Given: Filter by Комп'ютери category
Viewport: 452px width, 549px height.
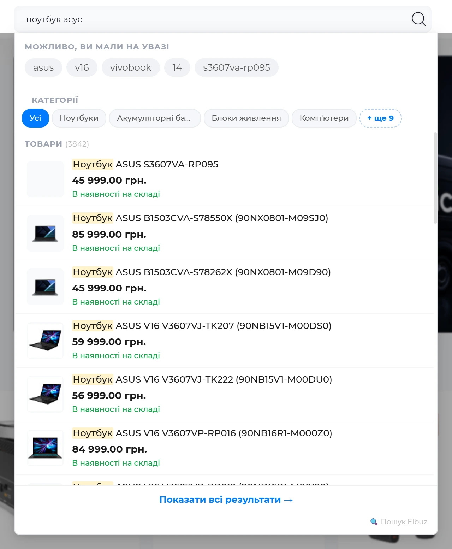Looking at the screenshot, I should [x=324, y=118].
